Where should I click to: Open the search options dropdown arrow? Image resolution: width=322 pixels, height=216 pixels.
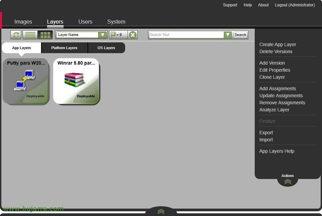227,35
